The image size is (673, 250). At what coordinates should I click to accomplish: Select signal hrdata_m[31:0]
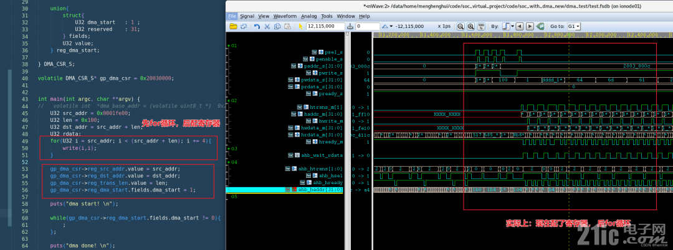pos(322,134)
